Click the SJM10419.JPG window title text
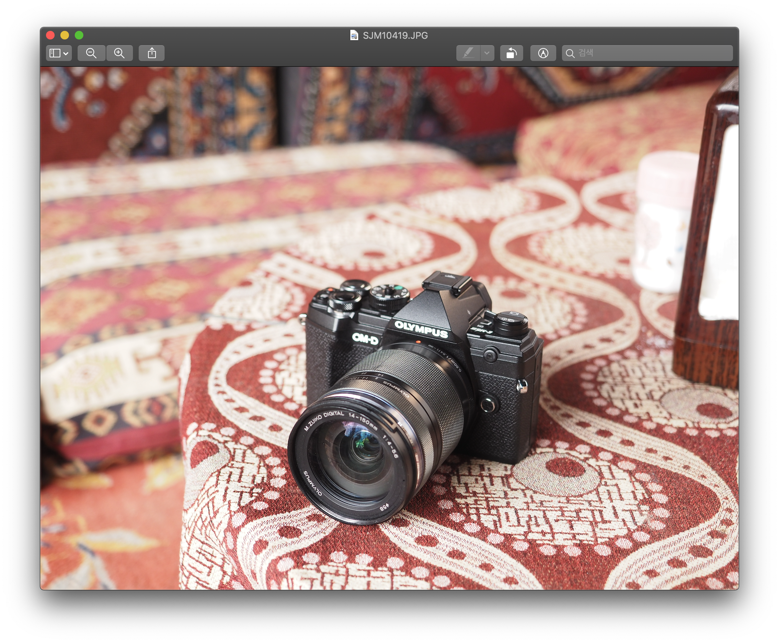Screen dimensions: 779x643 click(x=395, y=36)
